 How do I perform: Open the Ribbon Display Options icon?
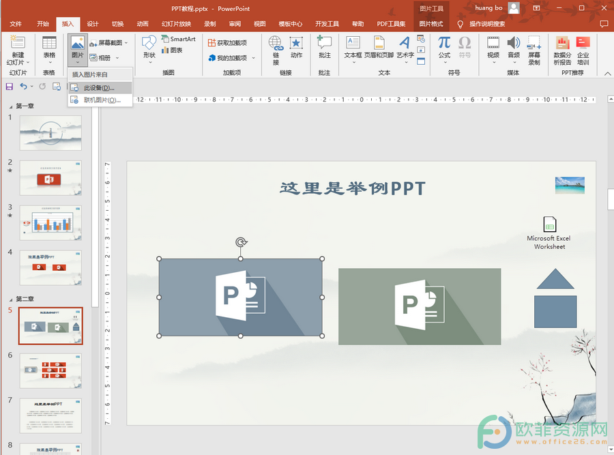click(536, 8)
